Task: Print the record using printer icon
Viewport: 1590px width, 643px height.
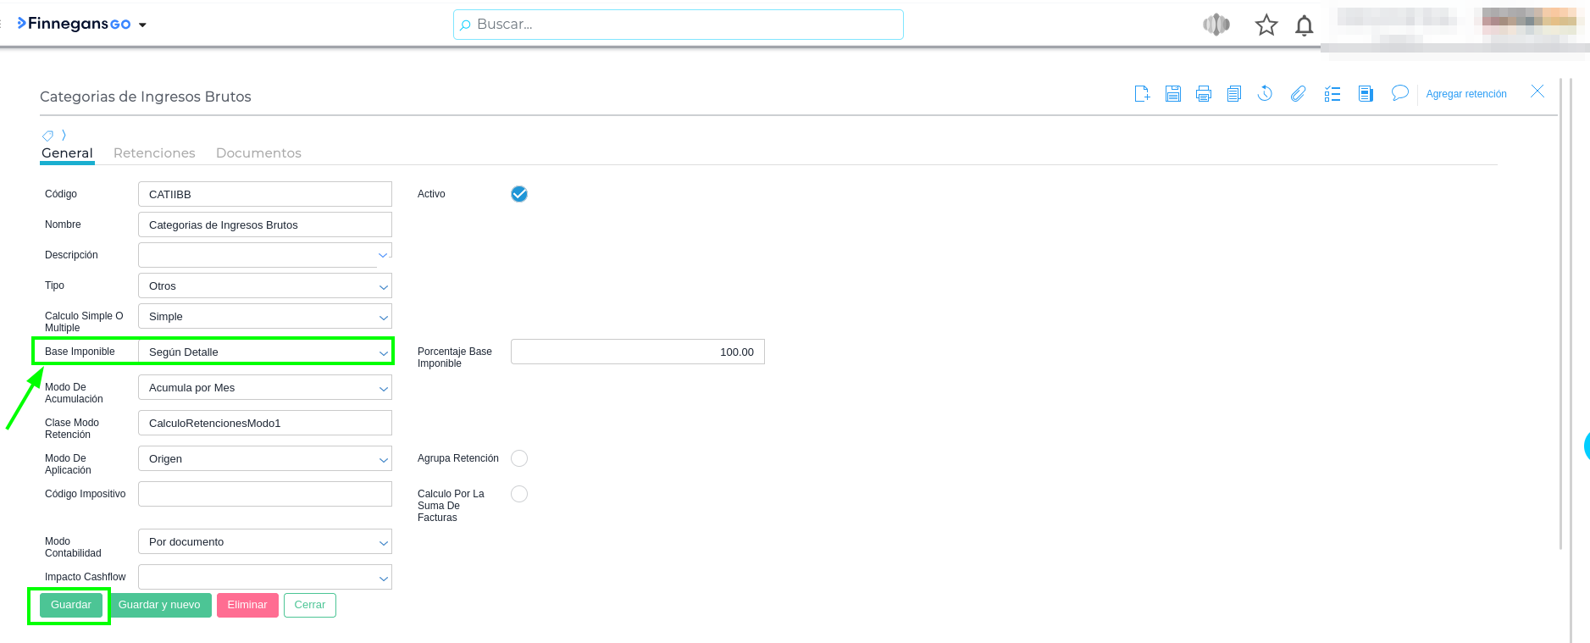Action: (1203, 94)
